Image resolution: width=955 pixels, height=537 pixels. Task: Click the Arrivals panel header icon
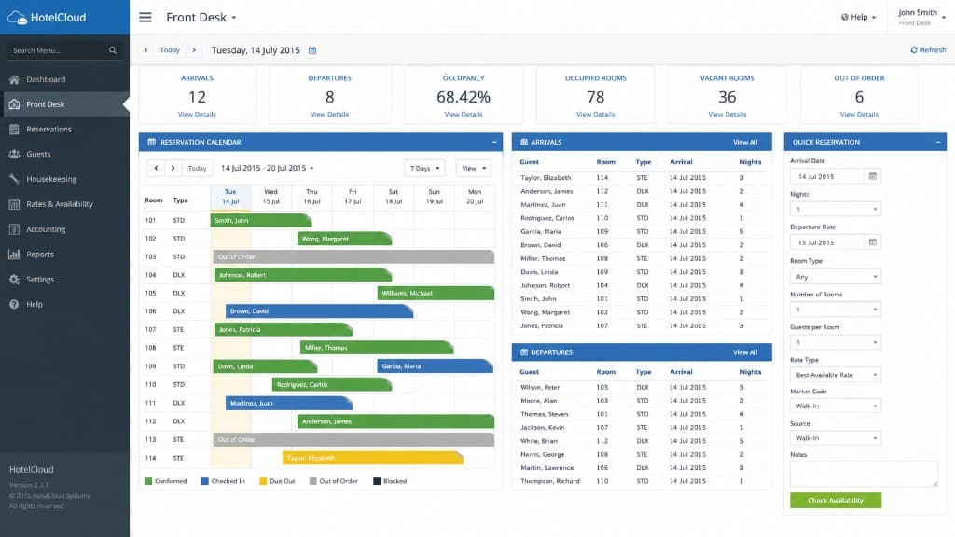click(524, 142)
